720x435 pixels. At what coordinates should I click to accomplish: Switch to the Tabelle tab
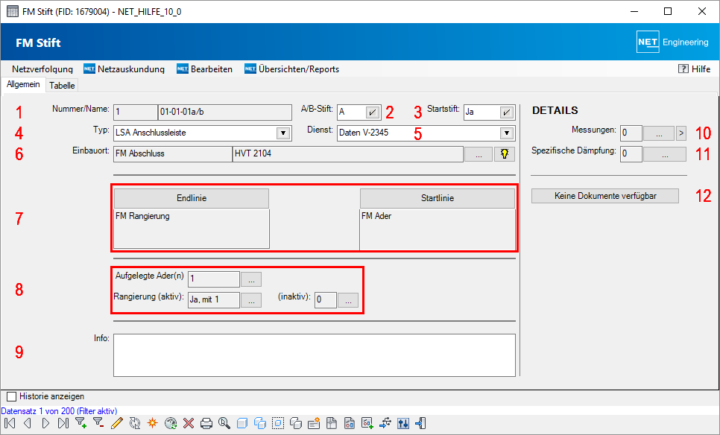pyautogui.click(x=62, y=85)
